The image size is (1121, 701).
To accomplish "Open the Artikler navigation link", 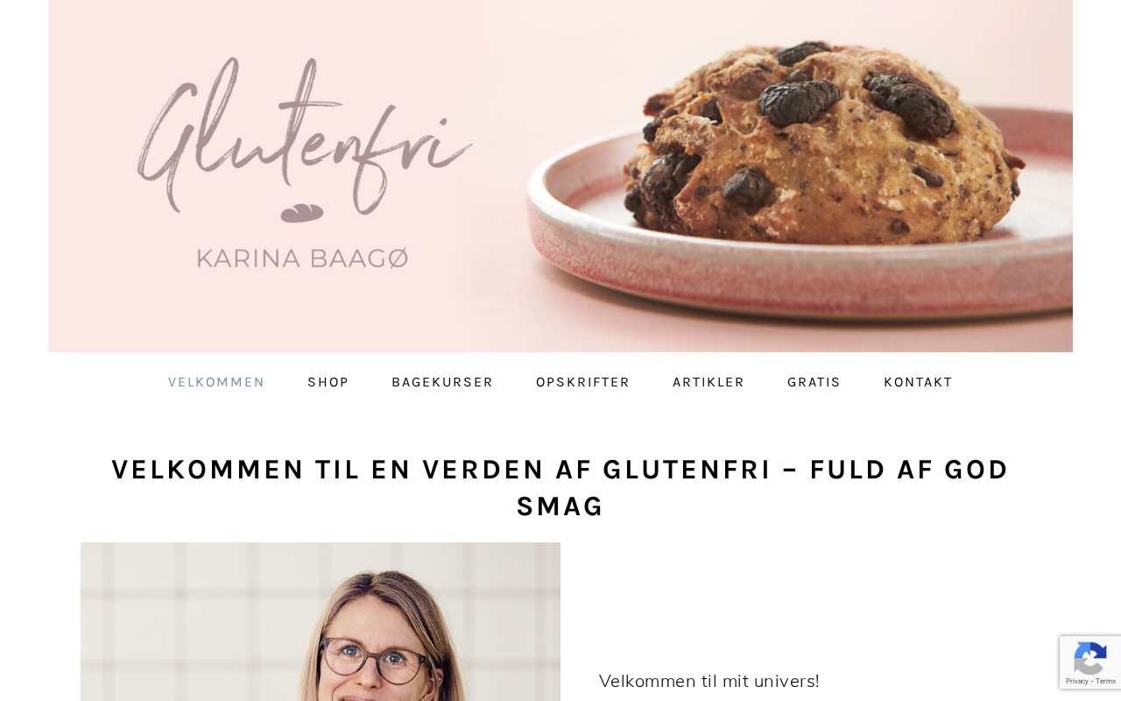I will (x=709, y=382).
